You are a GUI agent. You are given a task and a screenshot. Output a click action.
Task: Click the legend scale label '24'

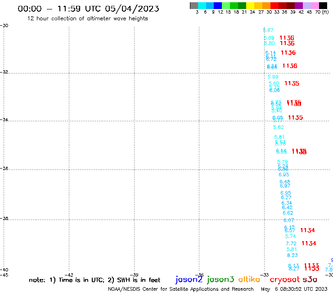(252, 12)
